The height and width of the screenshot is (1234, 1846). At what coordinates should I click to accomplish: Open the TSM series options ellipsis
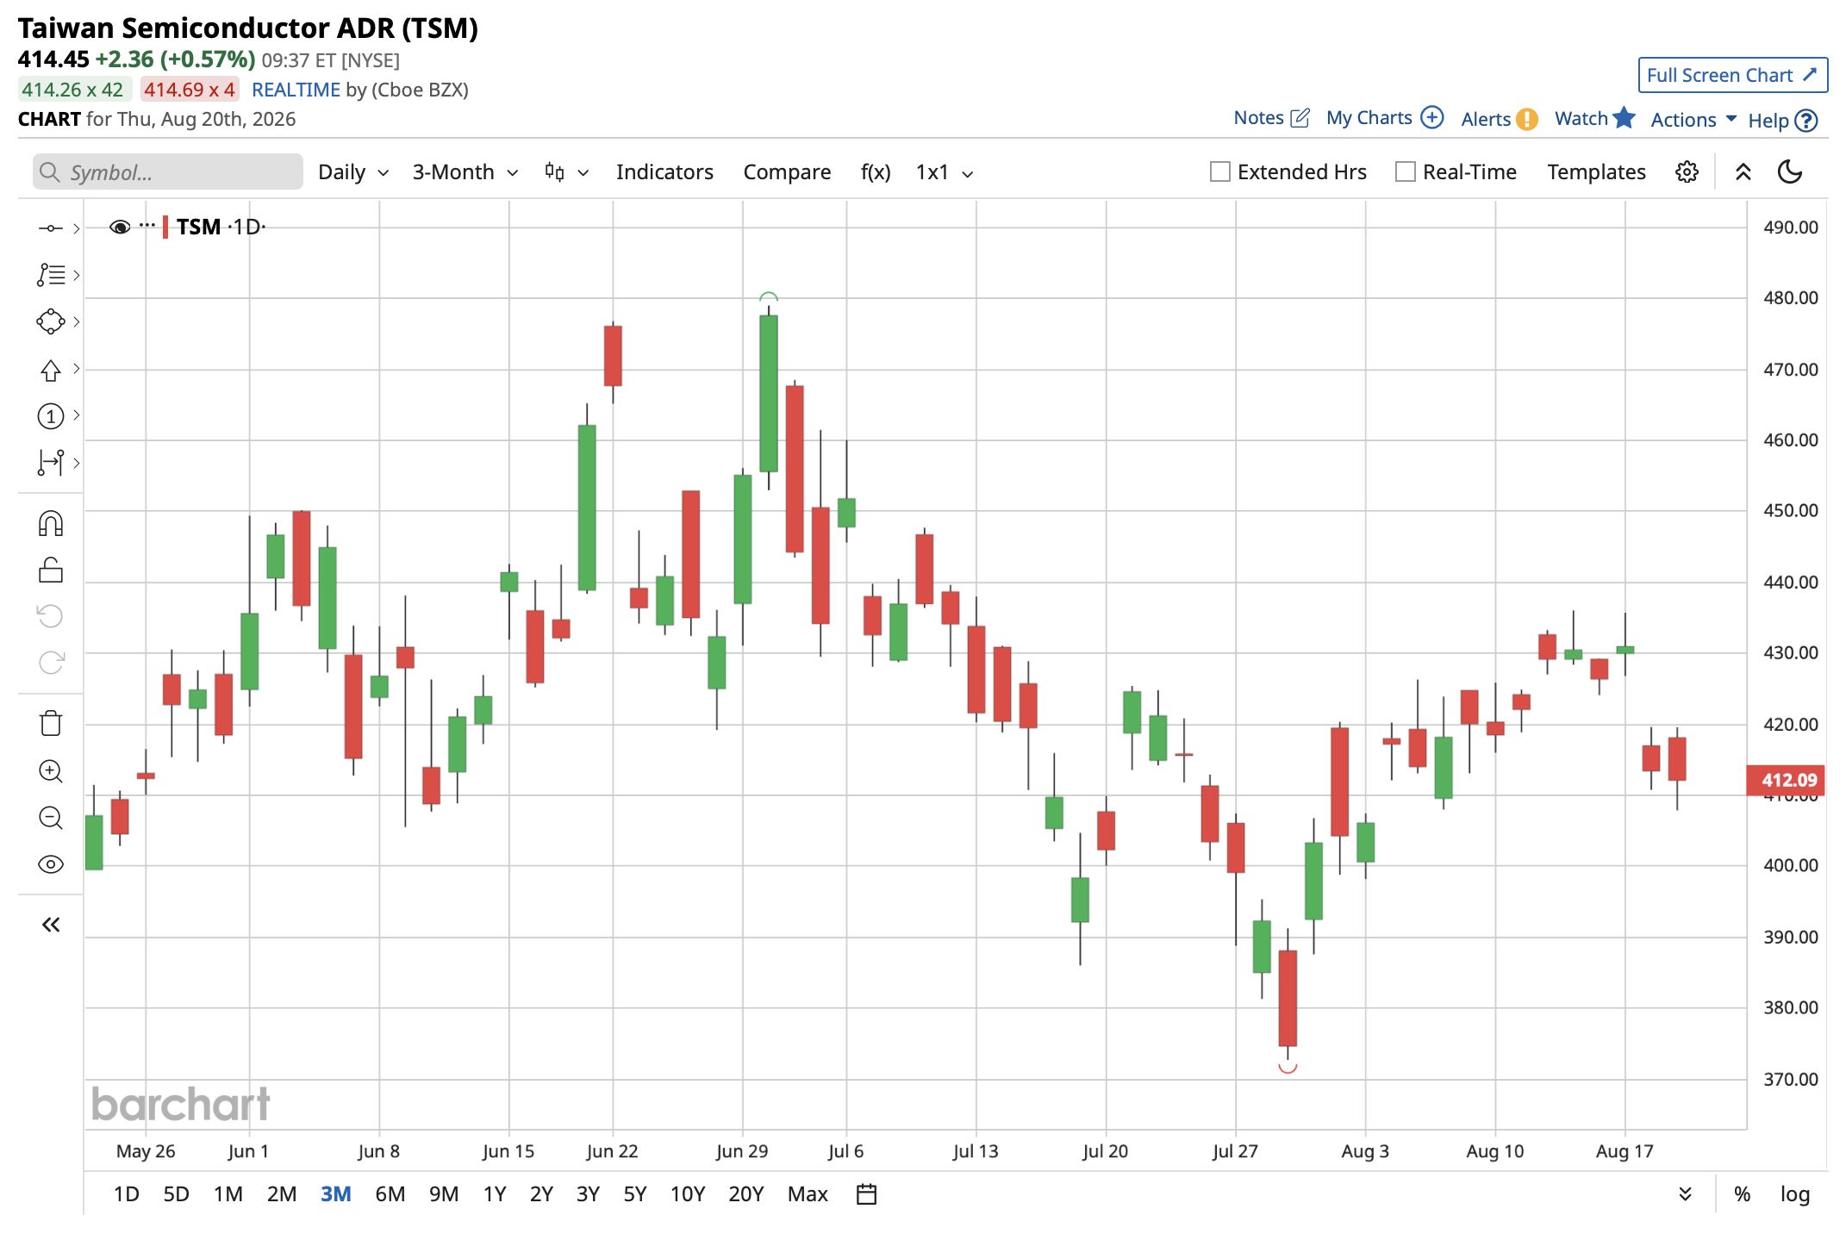[x=147, y=226]
